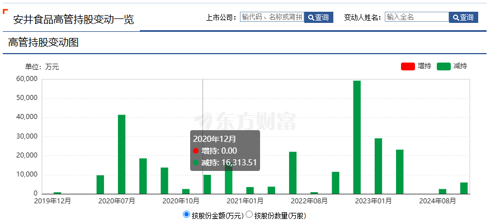Select the 按股份金额(万元) radio button
This screenshot has height=224, width=500.
186,214
